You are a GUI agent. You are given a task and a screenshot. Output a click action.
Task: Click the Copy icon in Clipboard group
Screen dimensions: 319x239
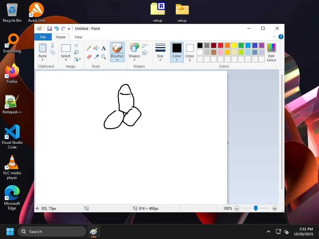coord(52,52)
